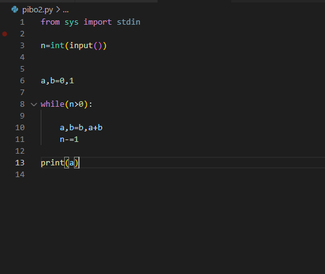Click the 'print' call on line 13
The width and height of the screenshot is (325, 274).
[52, 163]
